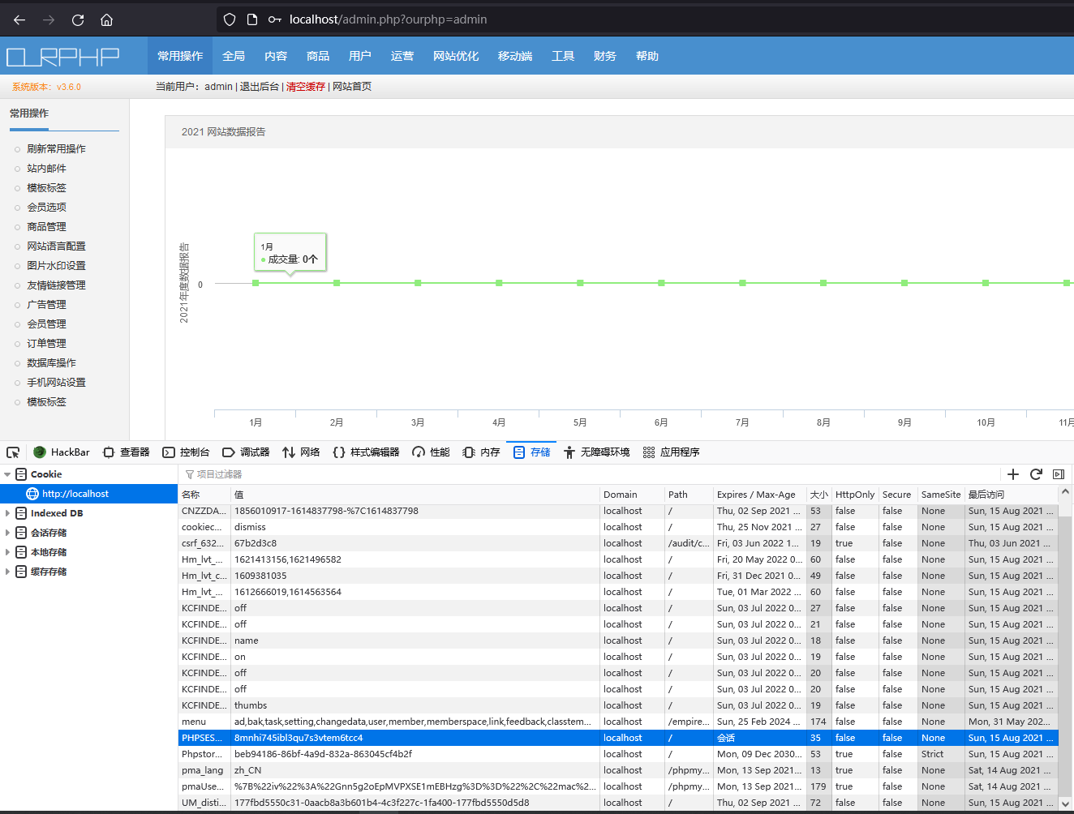Image resolution: width=1074 pixels, height=814 pixels.
Task: Open the Debugger (调试器) tab
Action: [x=246, y=452]
